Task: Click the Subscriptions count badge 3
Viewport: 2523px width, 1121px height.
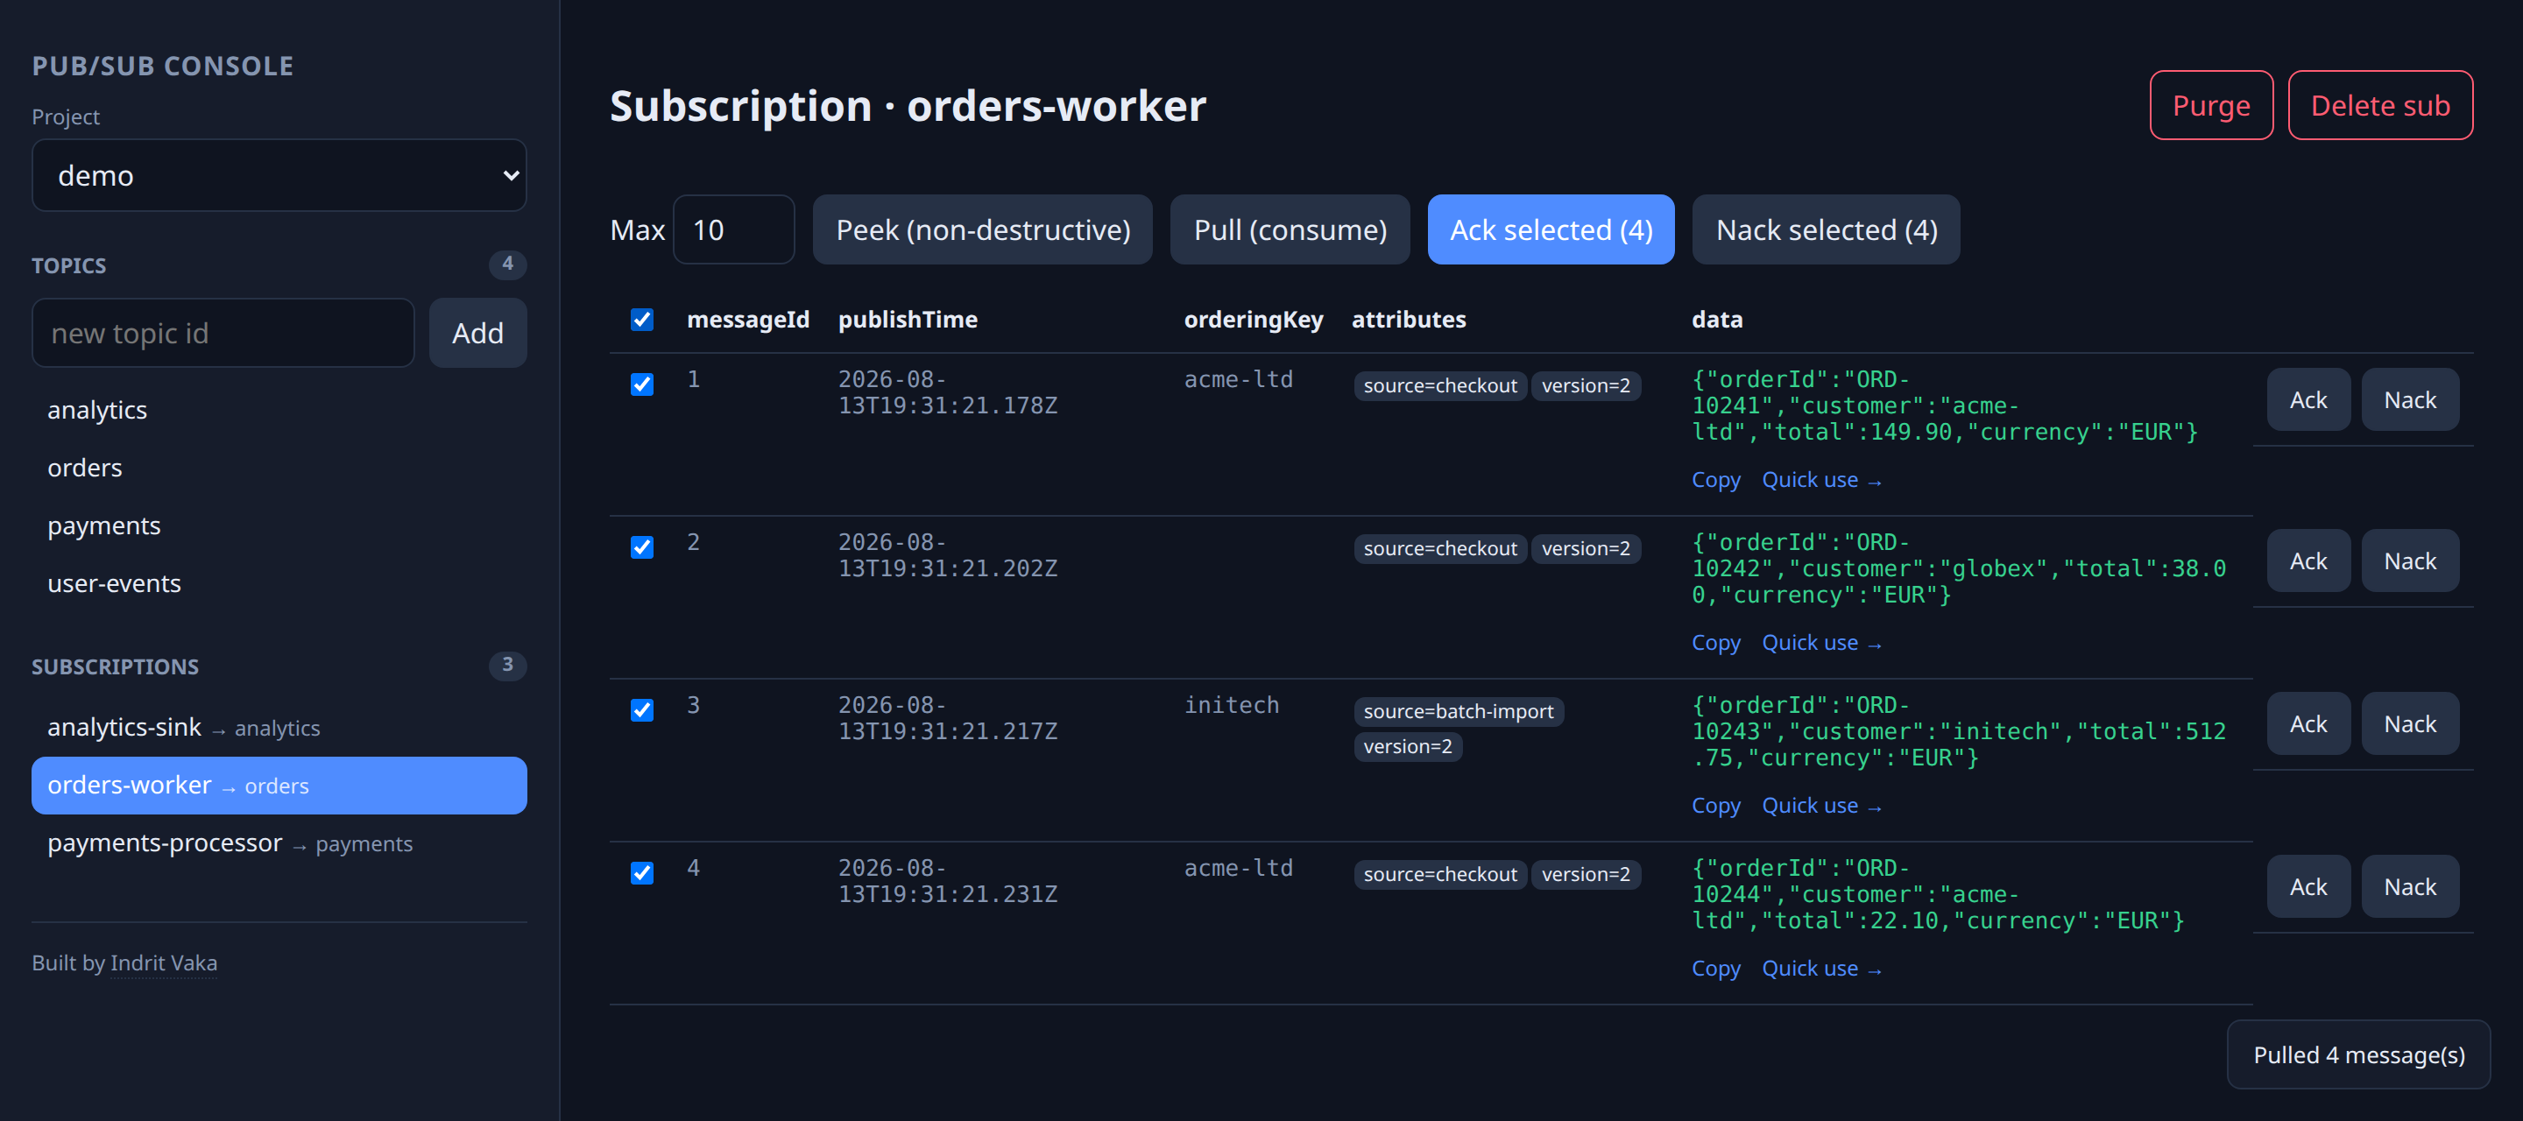Action: point(507,666)
